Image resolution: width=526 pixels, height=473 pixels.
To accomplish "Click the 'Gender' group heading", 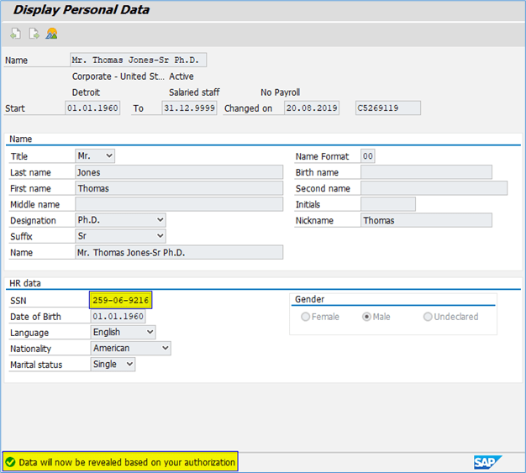I will [309, 299].
